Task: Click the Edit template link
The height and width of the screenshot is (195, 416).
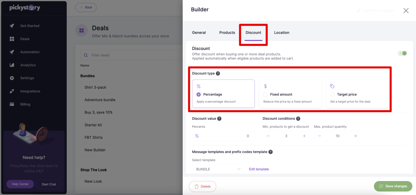Action: pos(259,169)
